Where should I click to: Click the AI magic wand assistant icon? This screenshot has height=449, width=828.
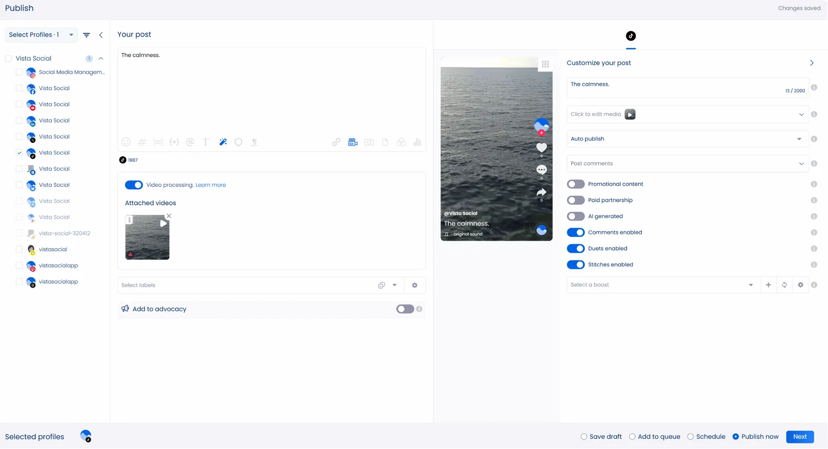pyautogui.click(x=223, y=142)
